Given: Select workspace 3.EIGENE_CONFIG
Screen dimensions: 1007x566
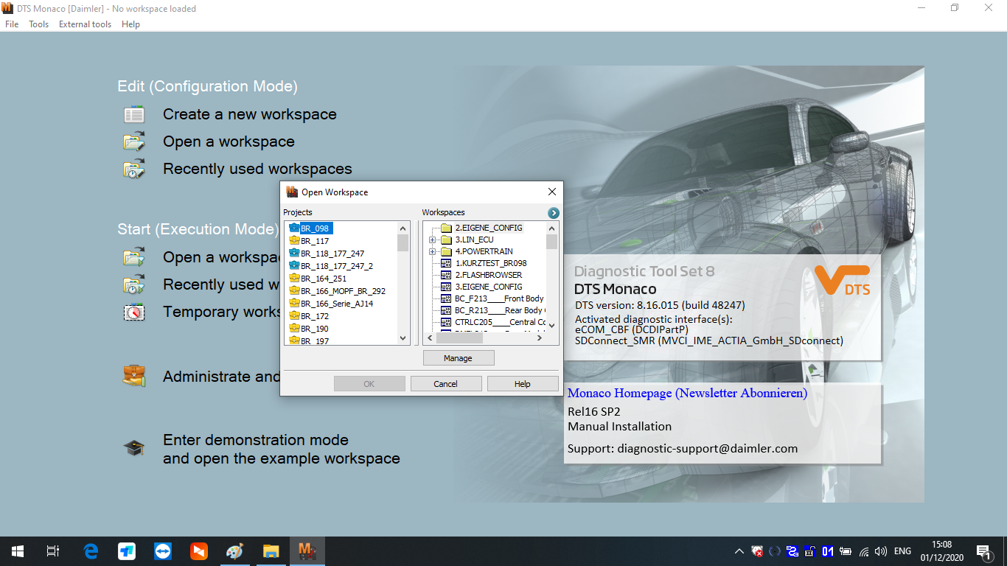Looking at the screenshot, I should [x=488, y=287].
